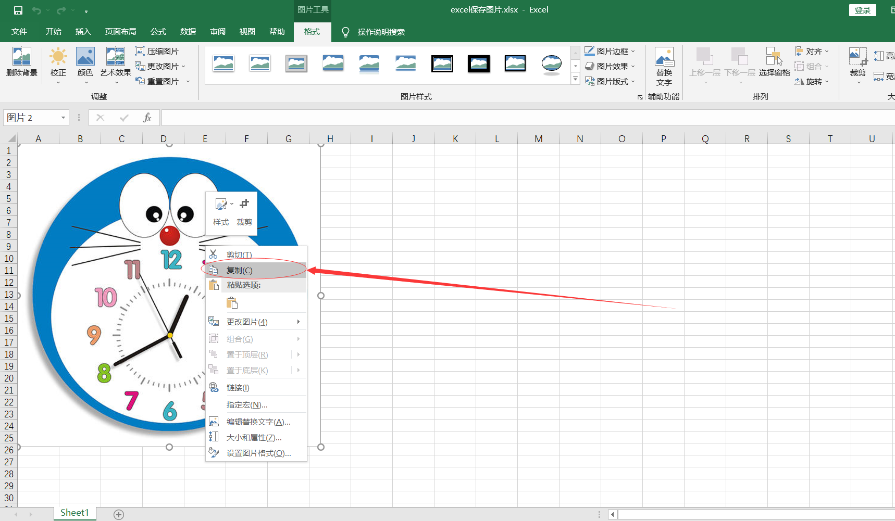The width and height of the screenshot is (895, 521).
Task: Select the Format (格式) tab
Action: point(312,32)
